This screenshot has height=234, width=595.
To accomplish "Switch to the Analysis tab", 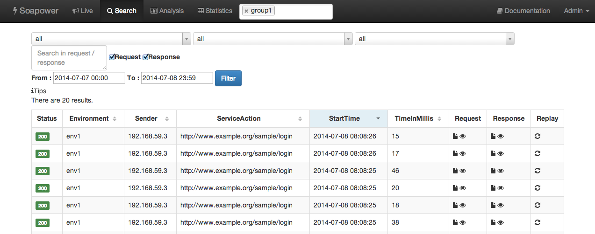I will tap(167, 11).
